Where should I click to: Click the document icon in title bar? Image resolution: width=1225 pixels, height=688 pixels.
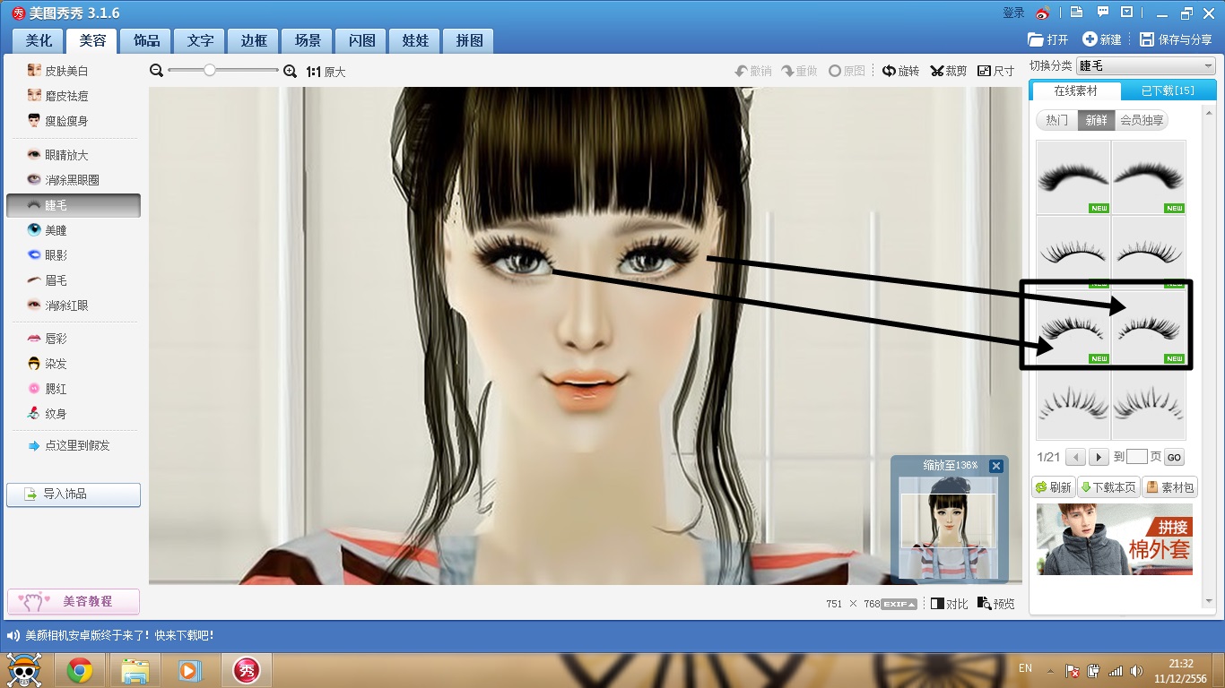[1077, 13]
